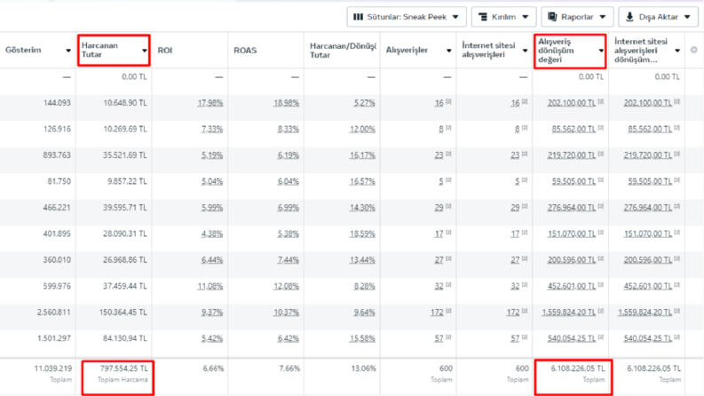The image size is (704, 396).
Task: Open the Harcanan Tutar column header arrow
Action: point(145,51)
